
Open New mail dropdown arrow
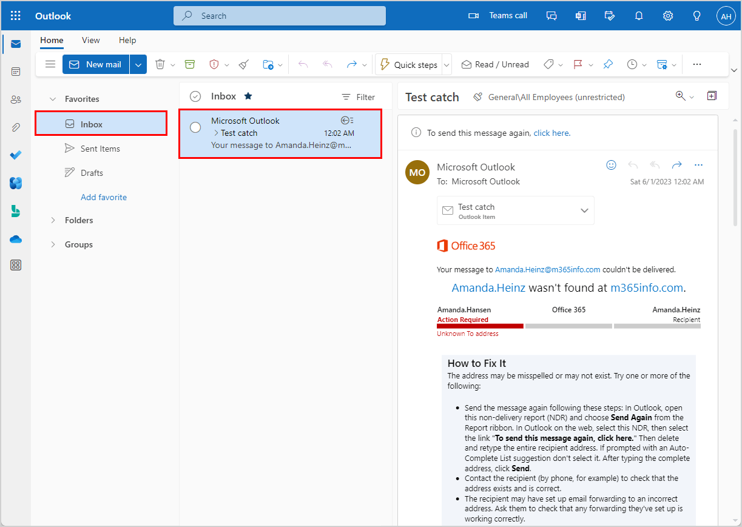point(138,64)
